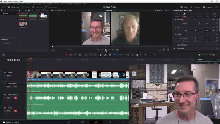
Task: Click the blue Marker icon
Action: click(120, 54)
